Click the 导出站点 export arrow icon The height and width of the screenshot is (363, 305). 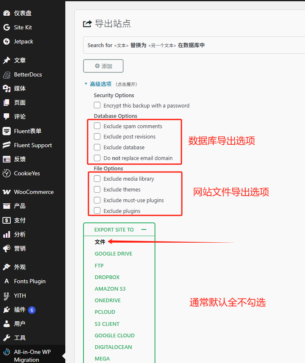click(x=88, y=24)
